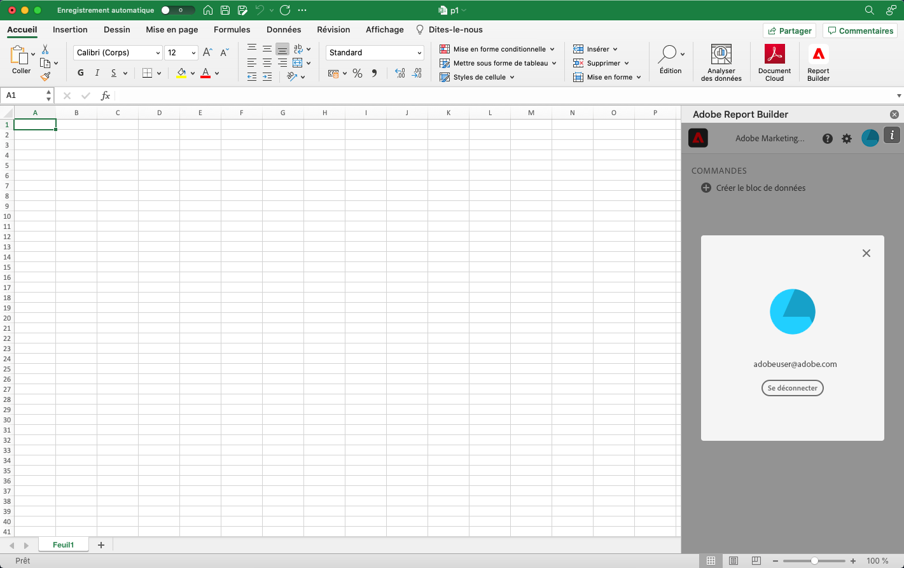904x568 pixels.
Task: Click the info icon in the Report Builder panel
Action: (892, 135)
